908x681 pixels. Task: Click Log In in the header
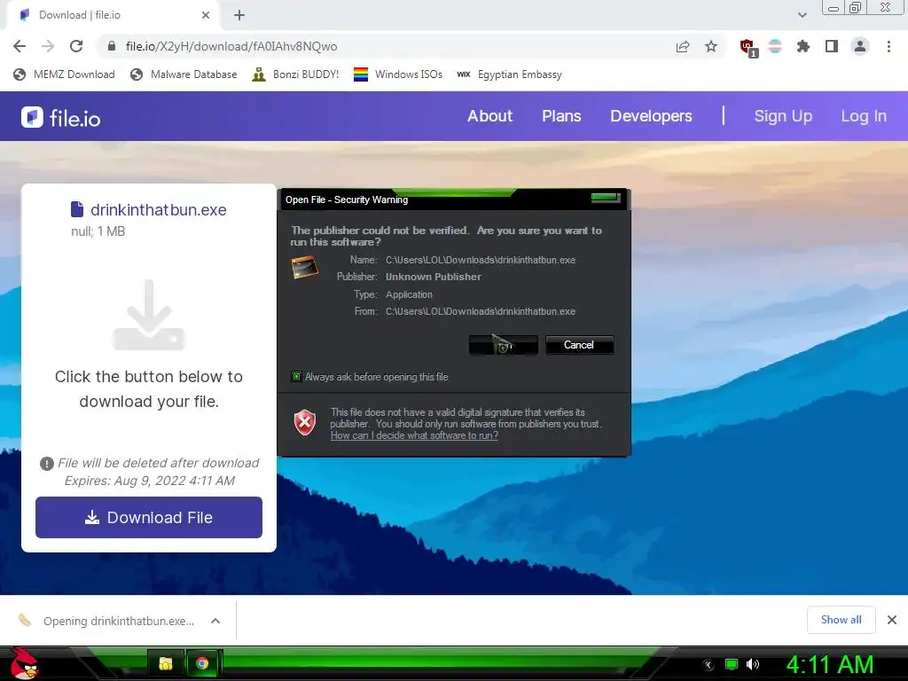(864, 116)
